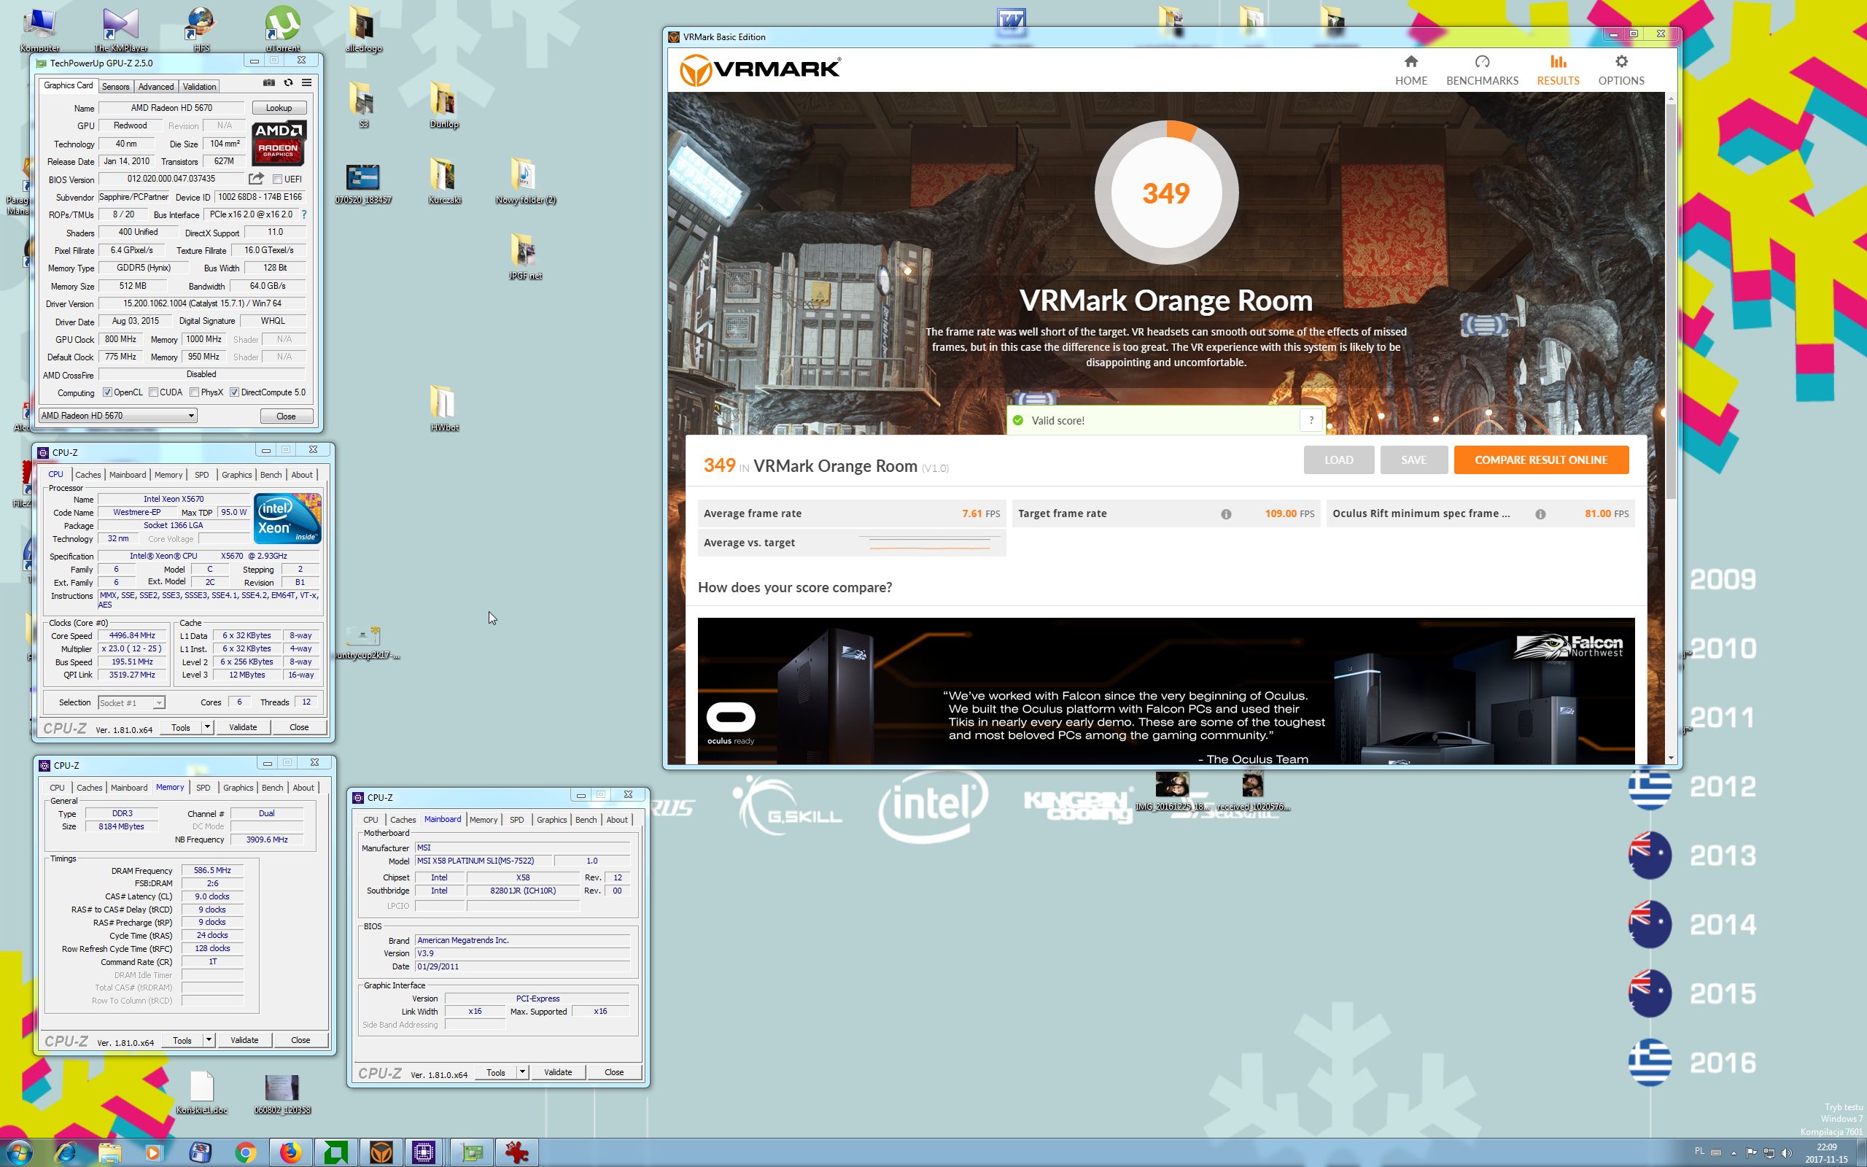Expand the Tools dropdown arrow in CPU-Z Memory window
This screenshot has width=1867, height=1167.
pos(209,1039)
